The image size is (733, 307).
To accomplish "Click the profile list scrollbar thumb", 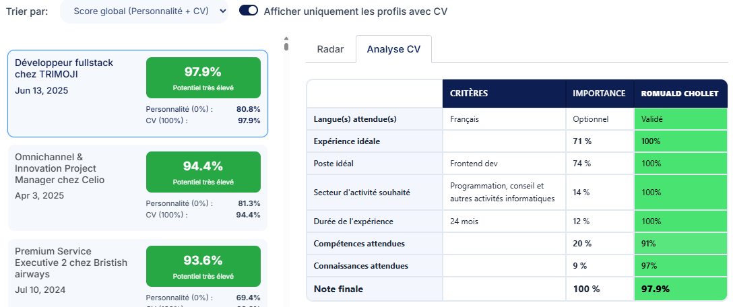I will coord(286,46).
